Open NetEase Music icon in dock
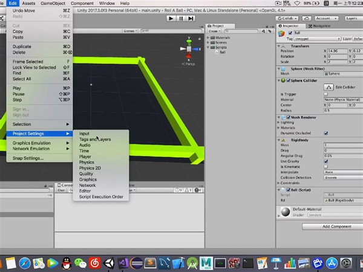The image size is (363, 272). 95,263
